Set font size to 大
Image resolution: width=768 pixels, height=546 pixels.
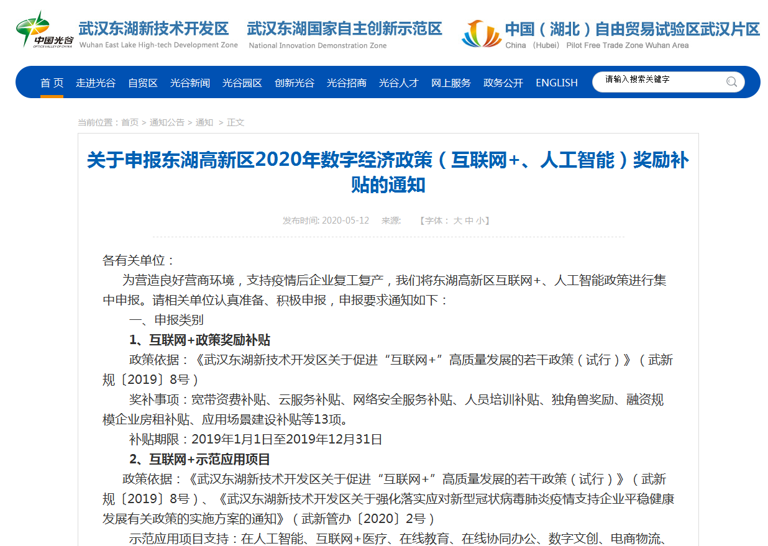click(457, 221)
